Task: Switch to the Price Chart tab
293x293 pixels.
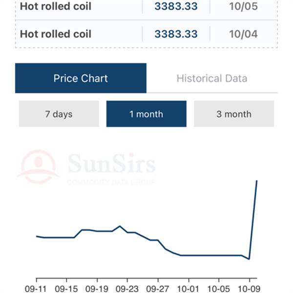Action: [81, 78]
